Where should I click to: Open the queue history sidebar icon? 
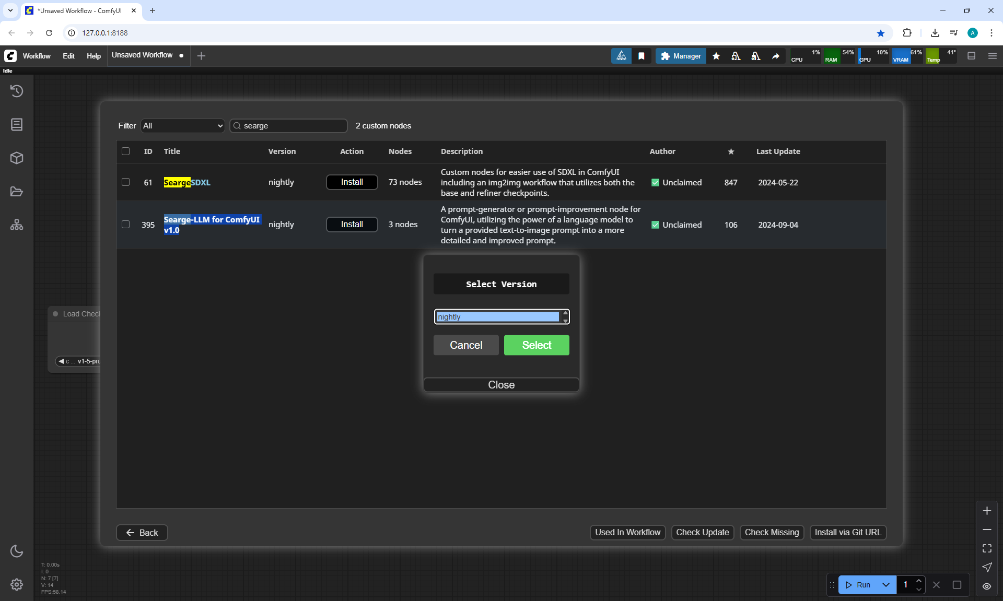17,91
